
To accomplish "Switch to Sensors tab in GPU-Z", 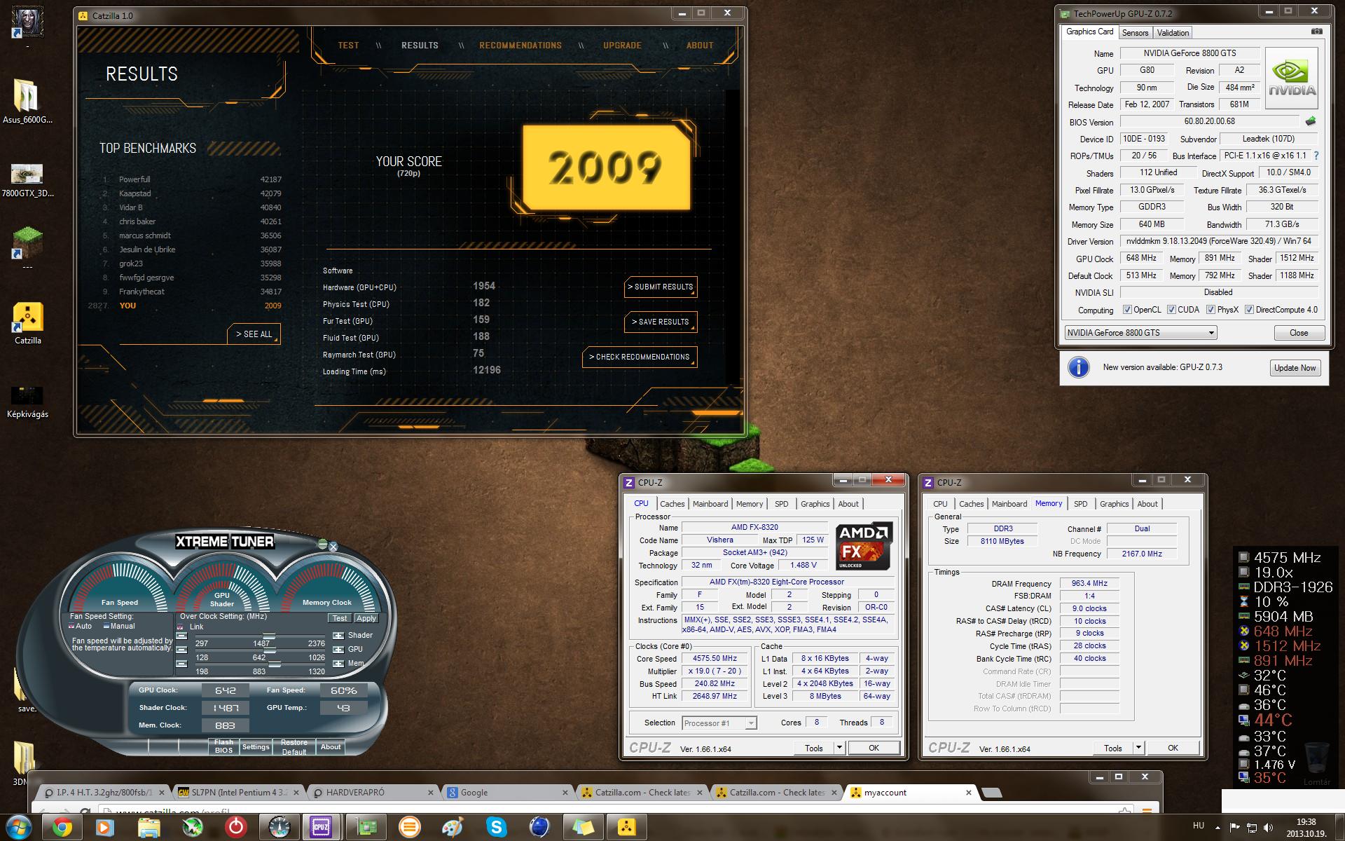I will click(x=1135, y=33).
